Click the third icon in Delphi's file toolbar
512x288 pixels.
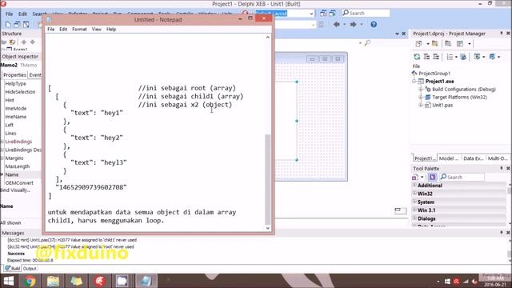coord(26,25)
